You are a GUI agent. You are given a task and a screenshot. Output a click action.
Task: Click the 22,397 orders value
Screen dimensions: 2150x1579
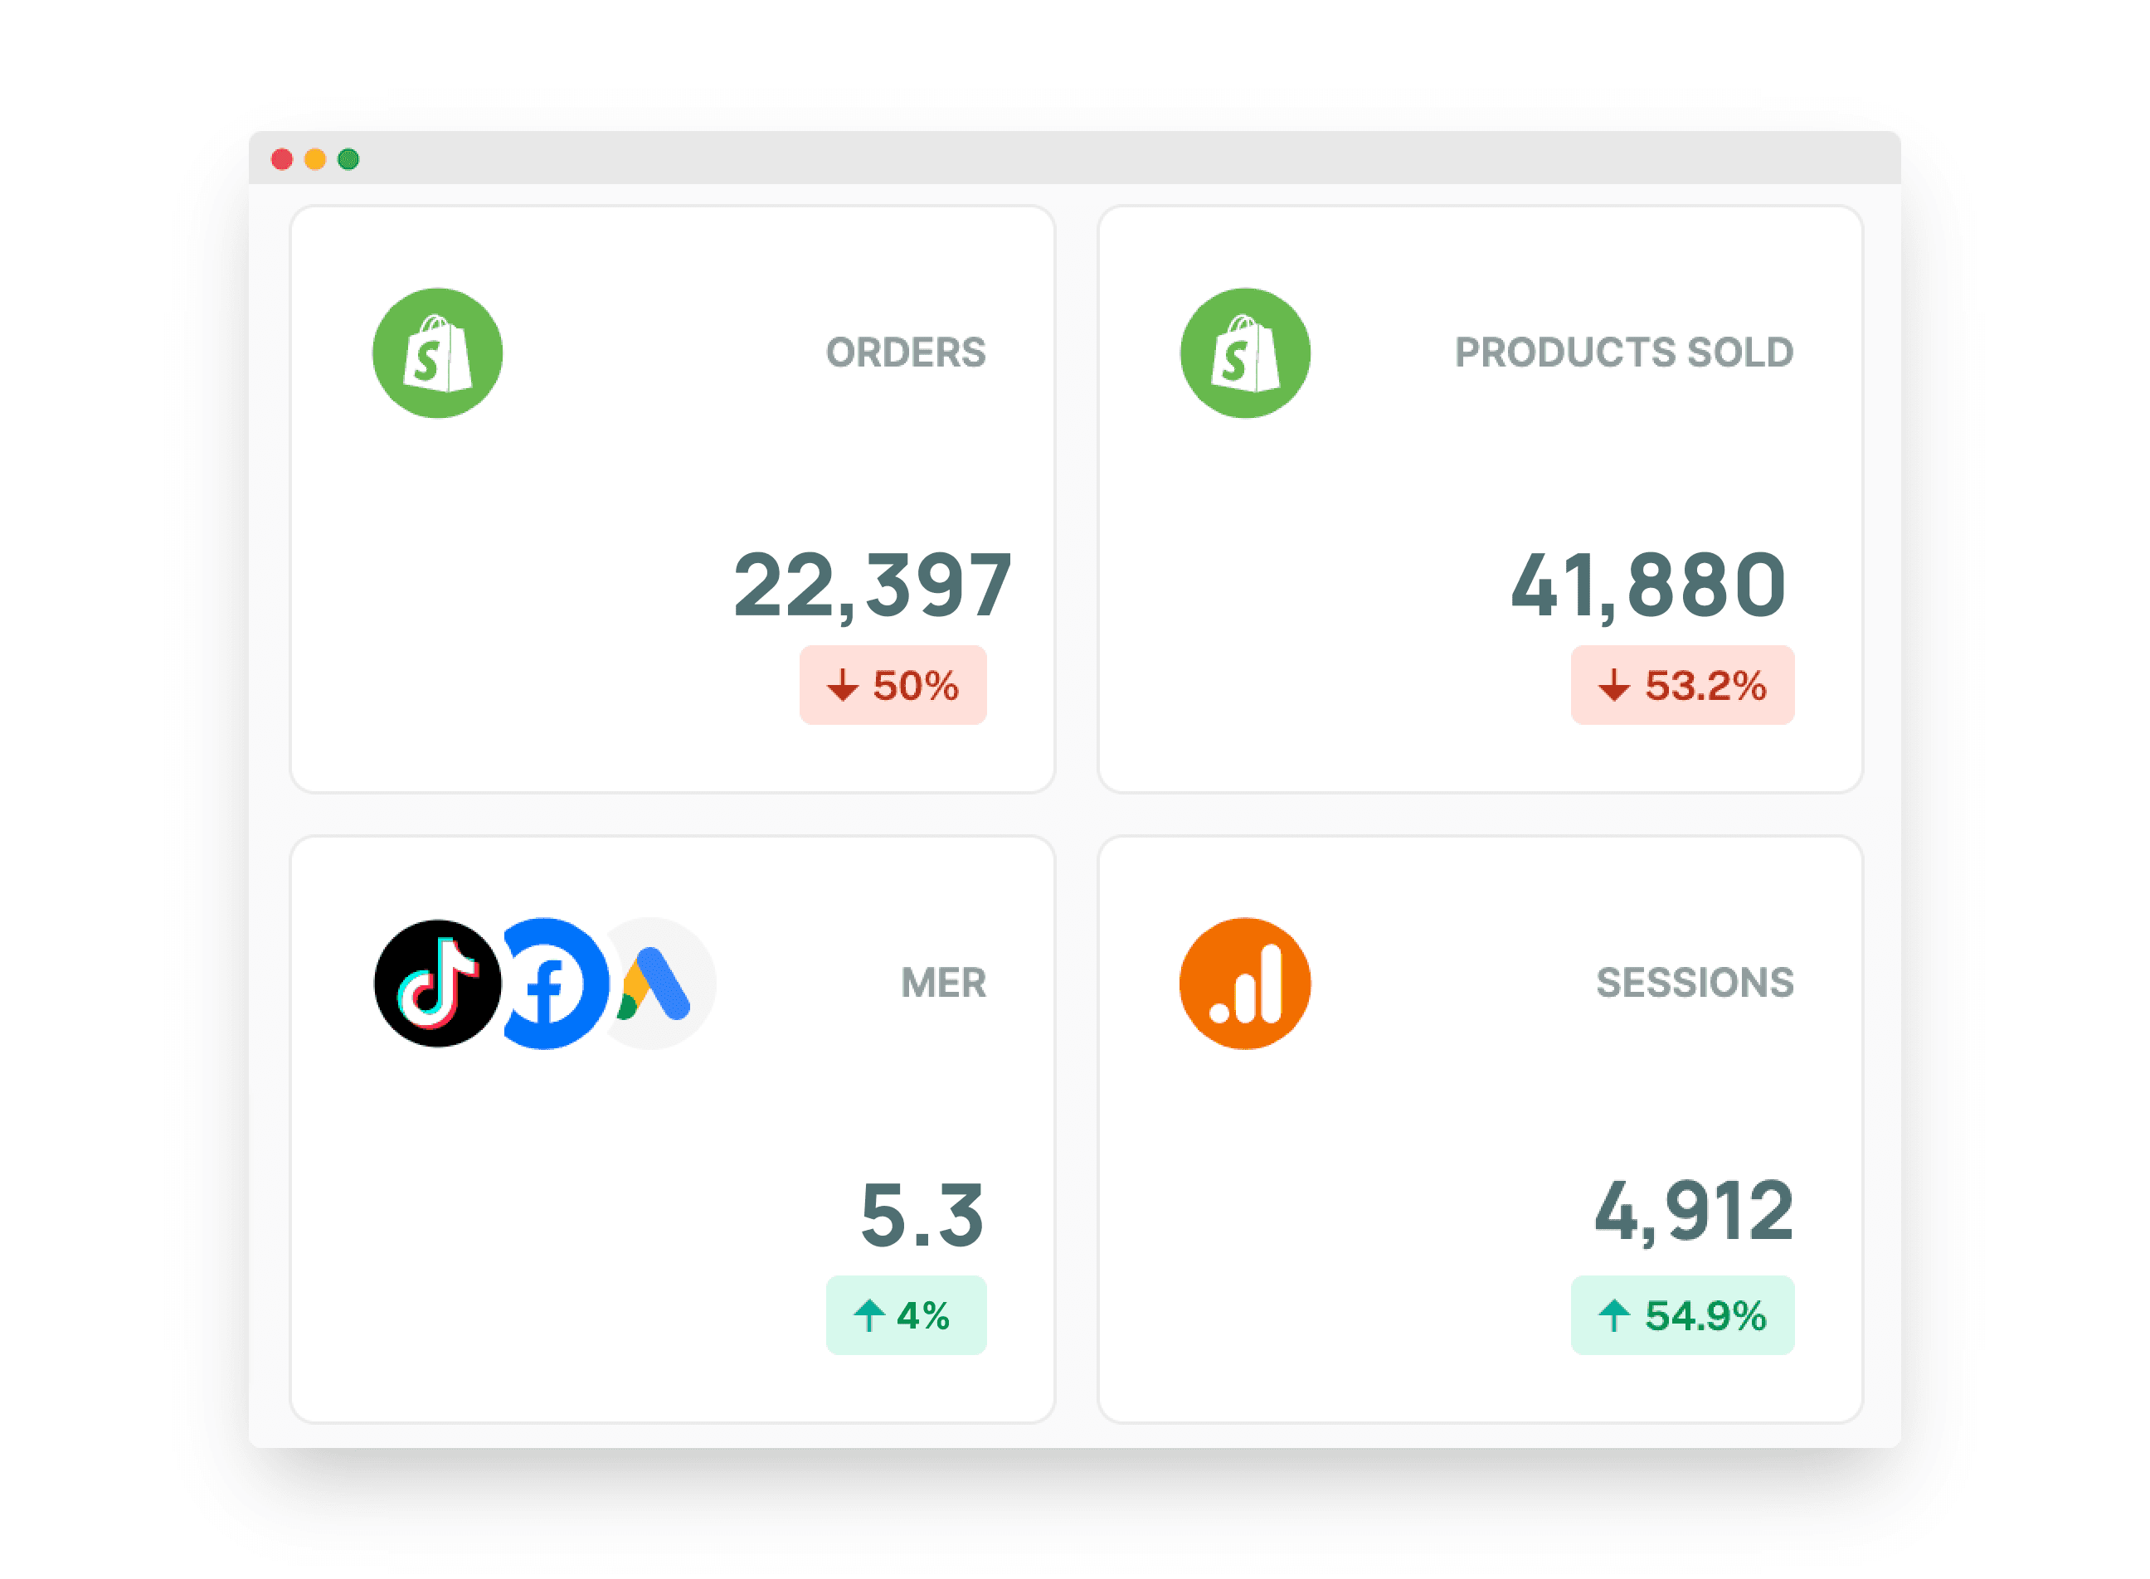(x=871, y=584)
